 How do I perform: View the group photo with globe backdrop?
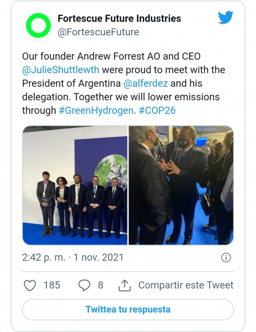(75, 185)
